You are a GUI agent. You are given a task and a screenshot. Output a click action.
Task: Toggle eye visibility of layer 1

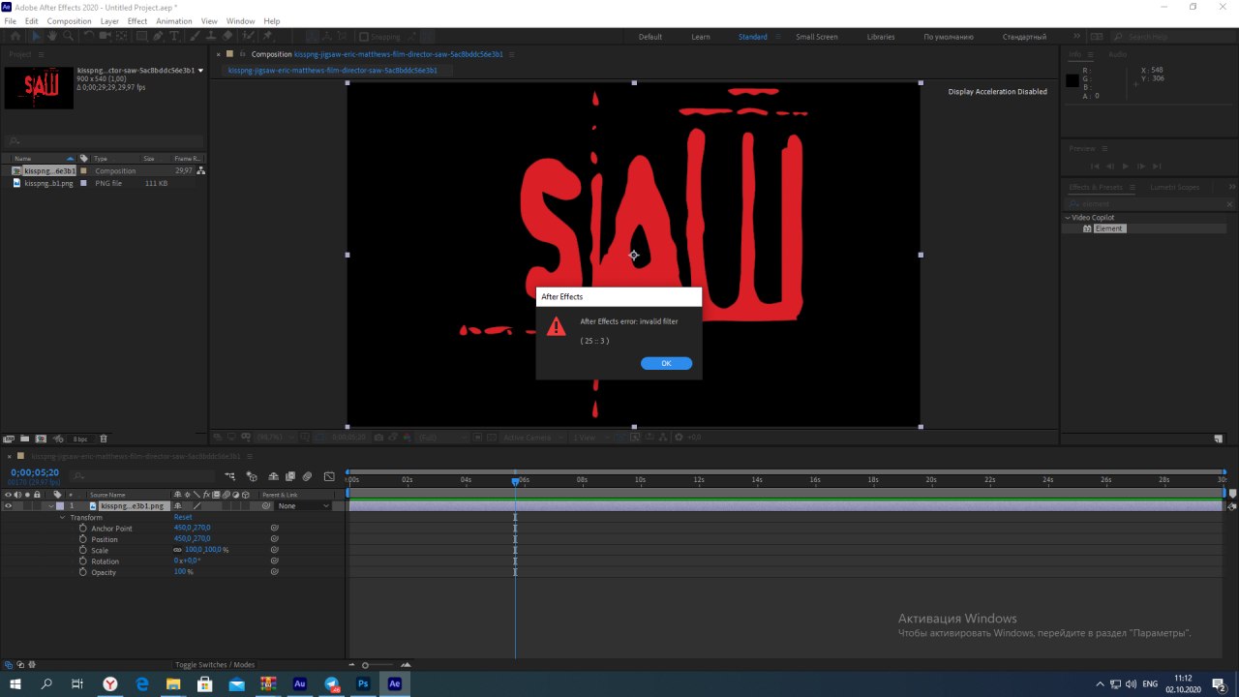[8, 505]
